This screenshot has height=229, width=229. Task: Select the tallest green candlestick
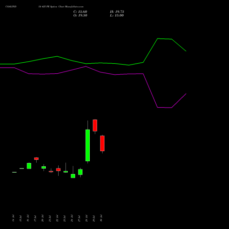(87, 145)
